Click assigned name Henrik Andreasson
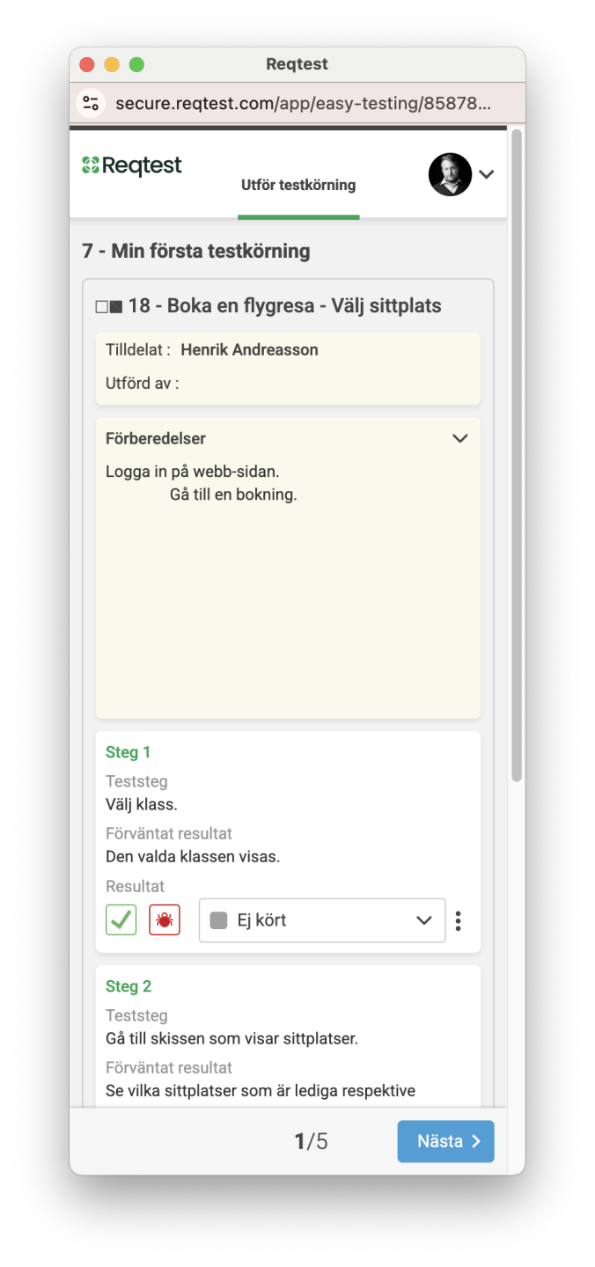The image size is (595, 1267). (250, 350)
